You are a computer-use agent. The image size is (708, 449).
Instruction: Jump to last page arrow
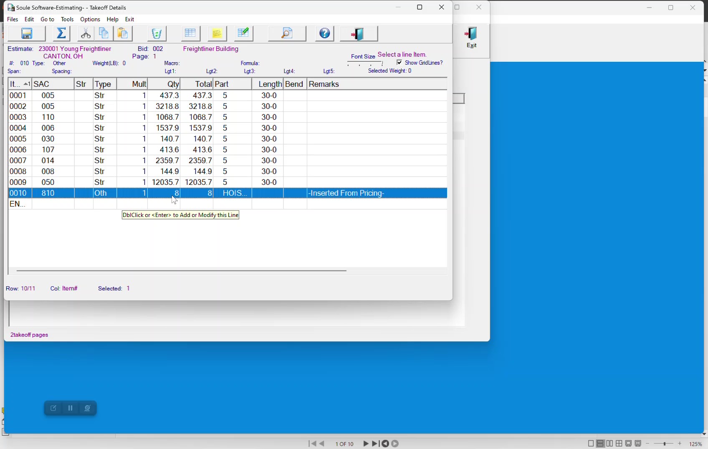375,444
